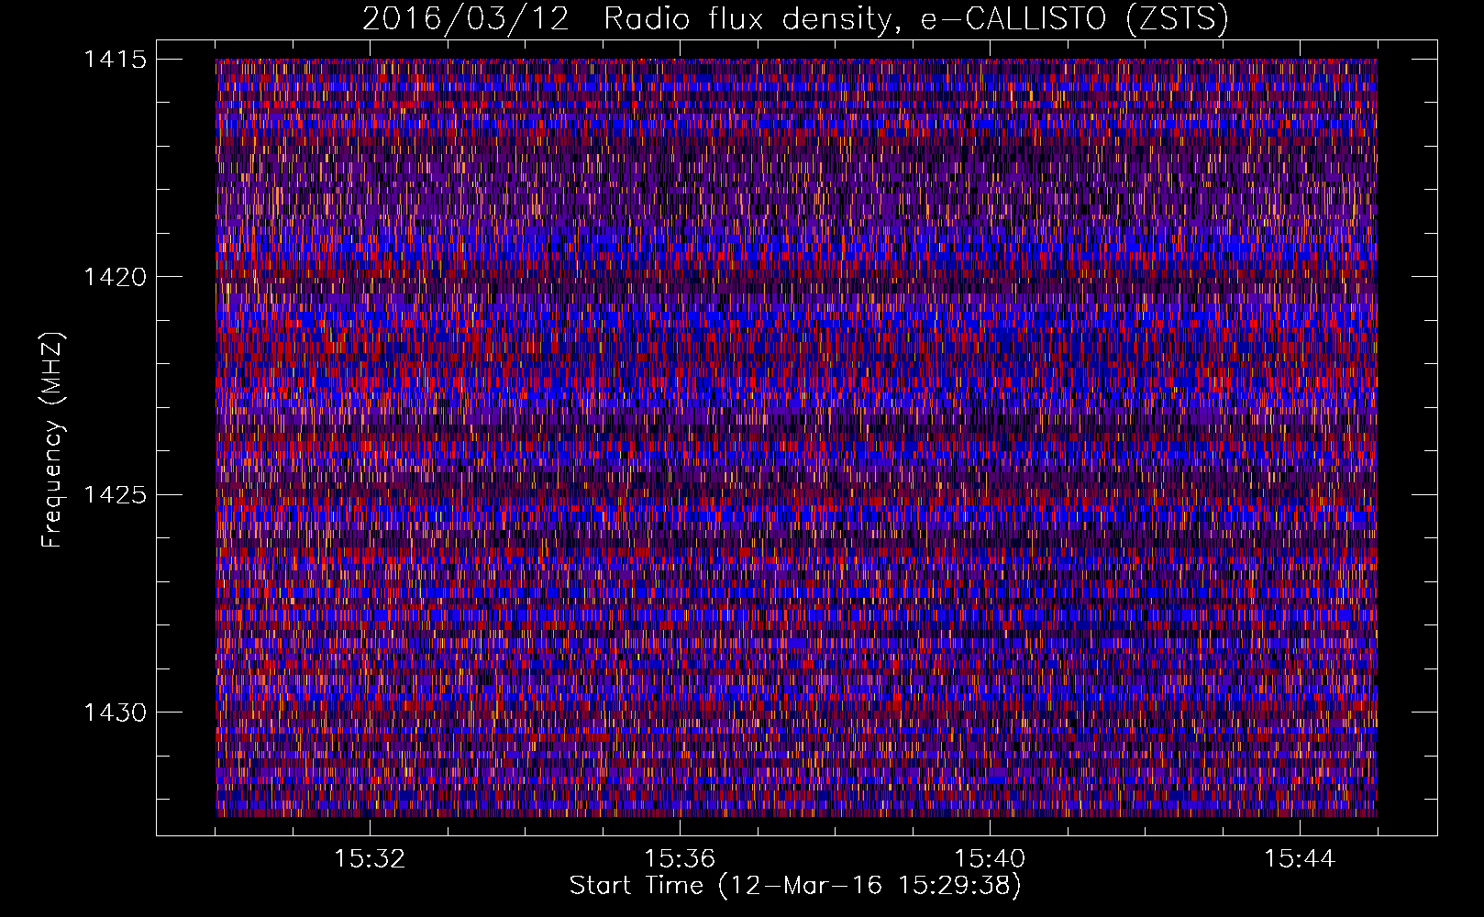Click the '1415' frequency tick label
Image resolution: width=1484 pixels, height=917 pixels.
[115, 60]
